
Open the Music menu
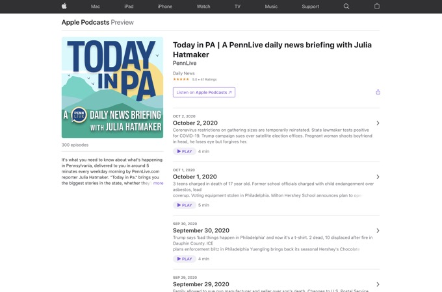point(271,6)
